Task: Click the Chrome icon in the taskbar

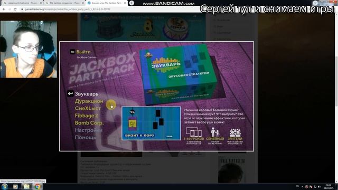Action: click(37, 186)
